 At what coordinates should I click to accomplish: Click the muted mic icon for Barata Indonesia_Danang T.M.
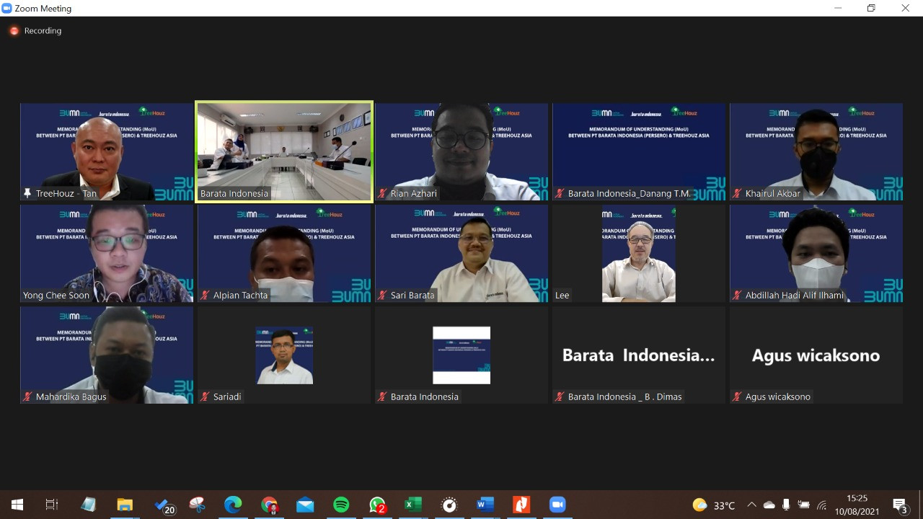560,193
